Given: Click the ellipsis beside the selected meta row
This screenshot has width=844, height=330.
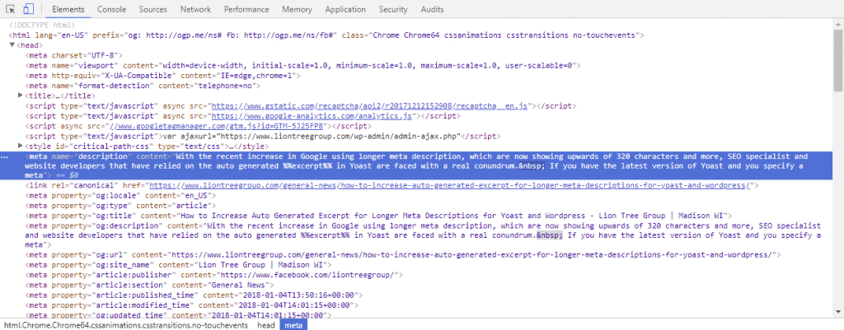Looking at the screenshot, I should click(x=6, y=156).
